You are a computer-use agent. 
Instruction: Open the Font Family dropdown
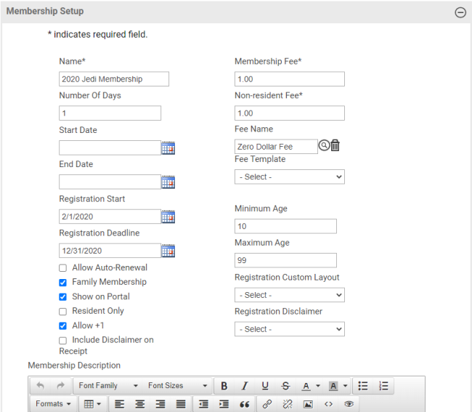tap(107, 386)
